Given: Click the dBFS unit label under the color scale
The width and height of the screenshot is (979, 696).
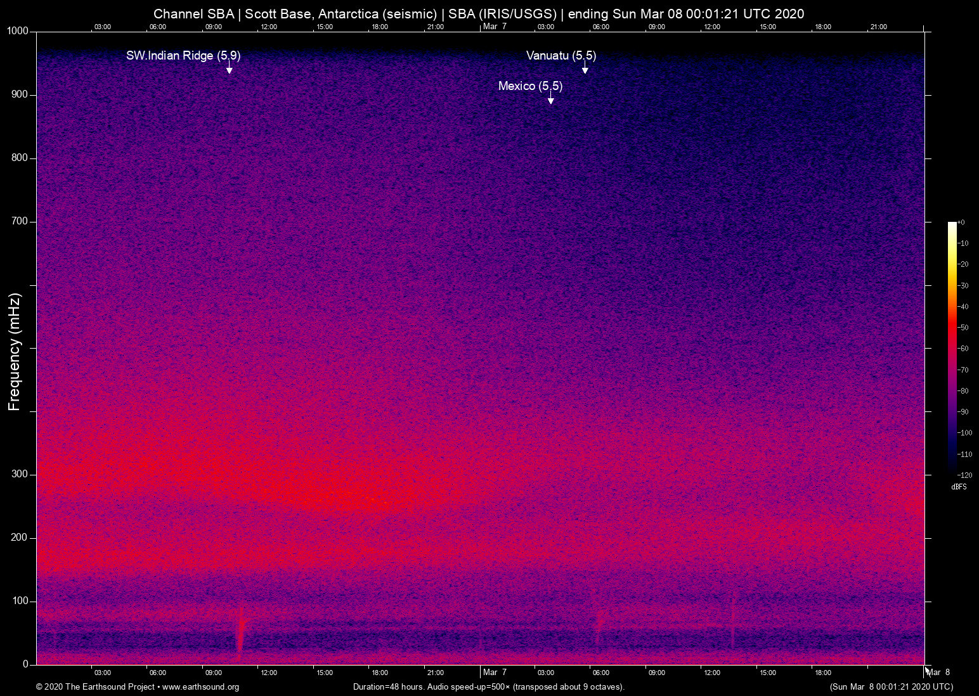Looking at the screenshot, I should click(x=959, y=487).
